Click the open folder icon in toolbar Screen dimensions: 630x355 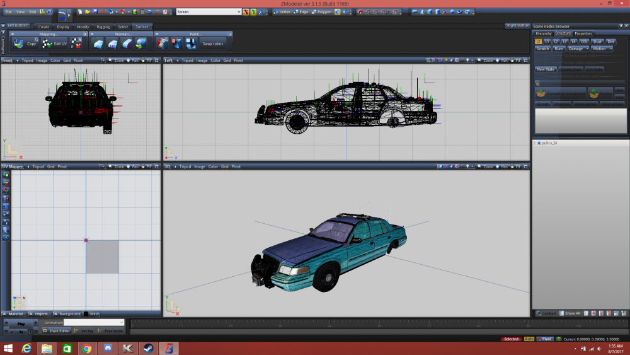tap(88, 12)
